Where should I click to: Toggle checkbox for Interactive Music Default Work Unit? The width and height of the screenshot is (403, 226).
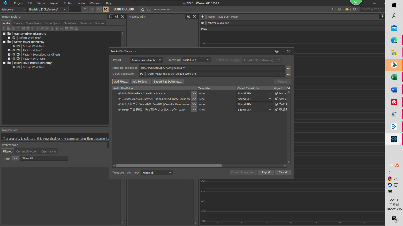[x=14, y=67]
